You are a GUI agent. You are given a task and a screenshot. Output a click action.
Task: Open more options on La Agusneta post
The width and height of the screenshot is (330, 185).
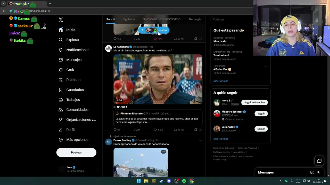pyautogui.click(x=201, y=47)
